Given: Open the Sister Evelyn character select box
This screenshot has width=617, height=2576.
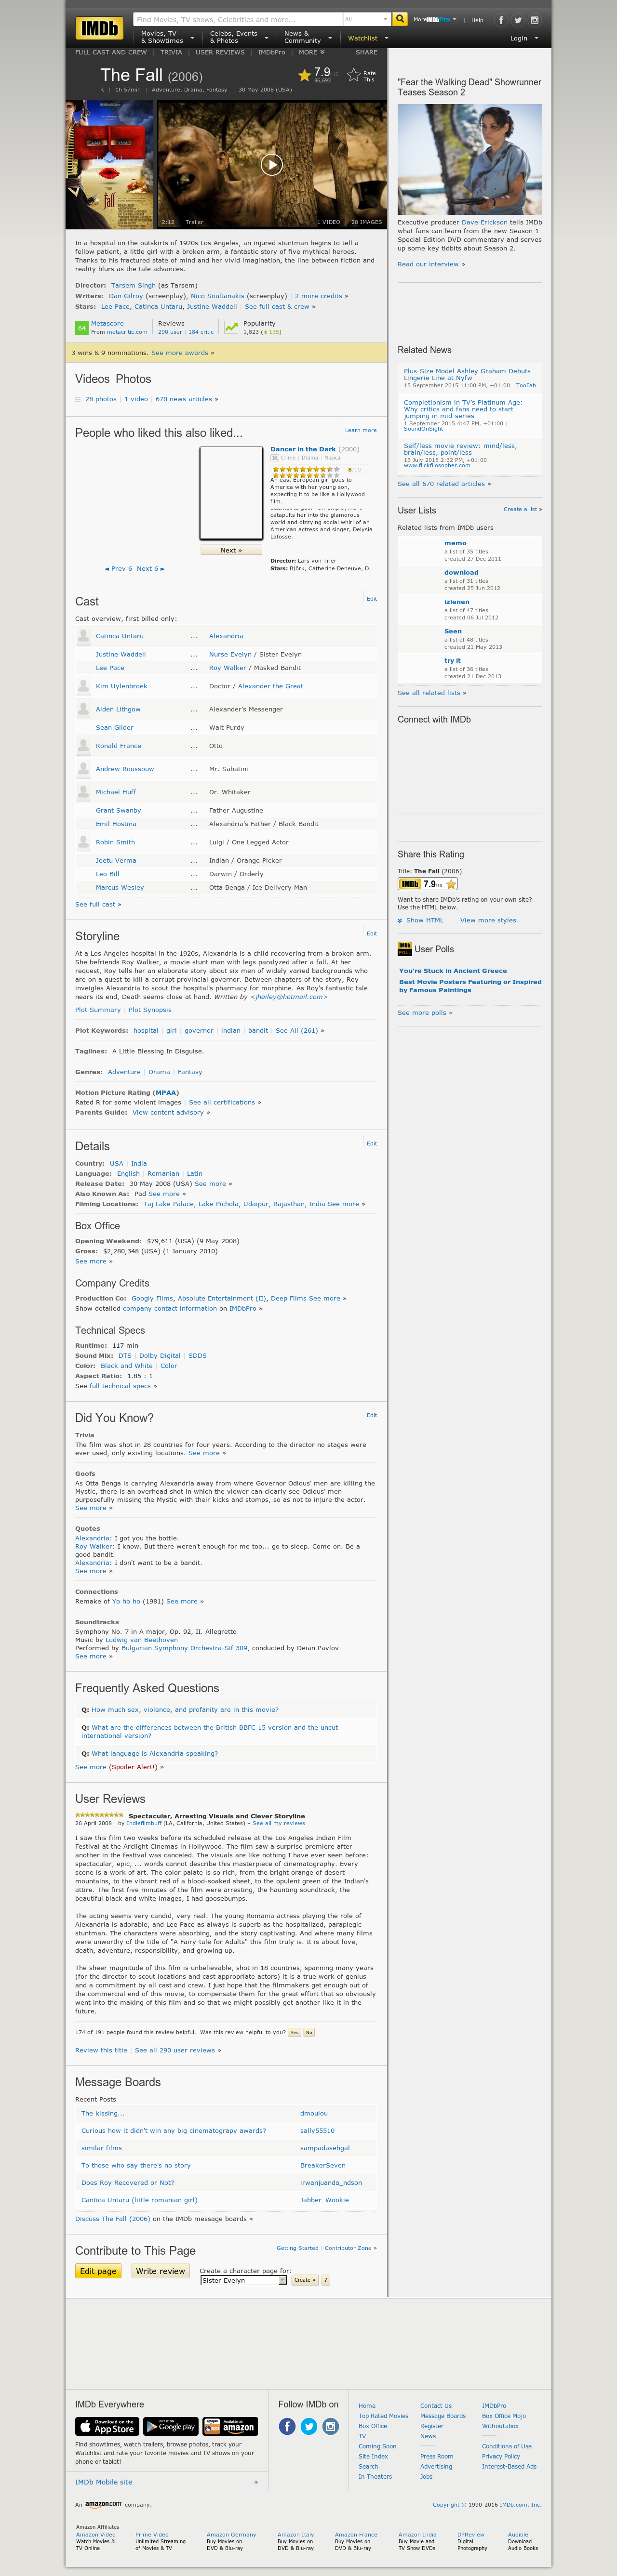Looking at the screenshot, I should click(x=243, y=2280).
